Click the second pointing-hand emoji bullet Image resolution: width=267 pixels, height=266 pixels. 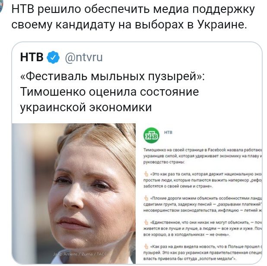tap(146, 198)
